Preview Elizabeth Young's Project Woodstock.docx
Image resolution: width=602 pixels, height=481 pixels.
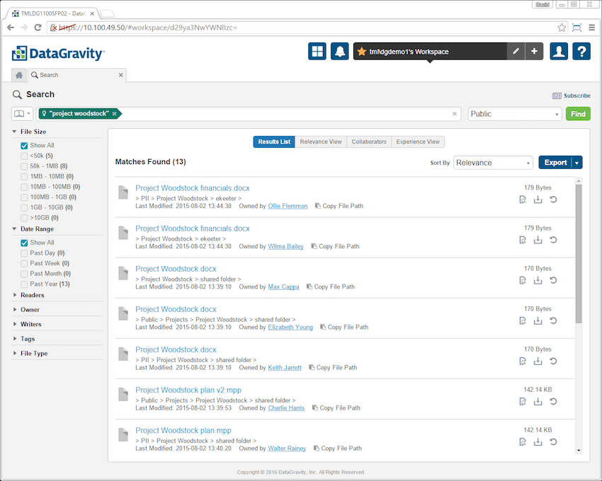[523, 320]
